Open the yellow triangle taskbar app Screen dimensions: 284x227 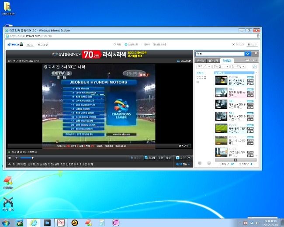75,223
